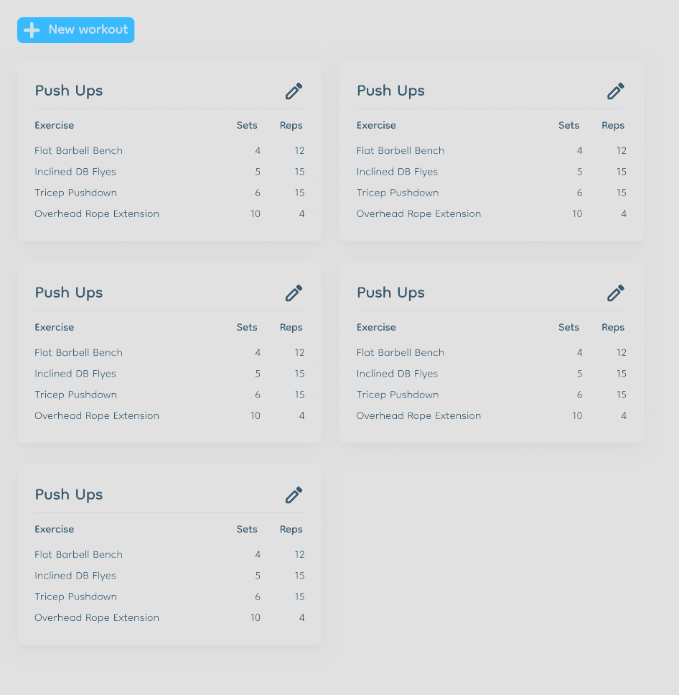Screen dimensions: 679x695
Task: Click the Reps header in top-right card
Action: click(612, 126)
